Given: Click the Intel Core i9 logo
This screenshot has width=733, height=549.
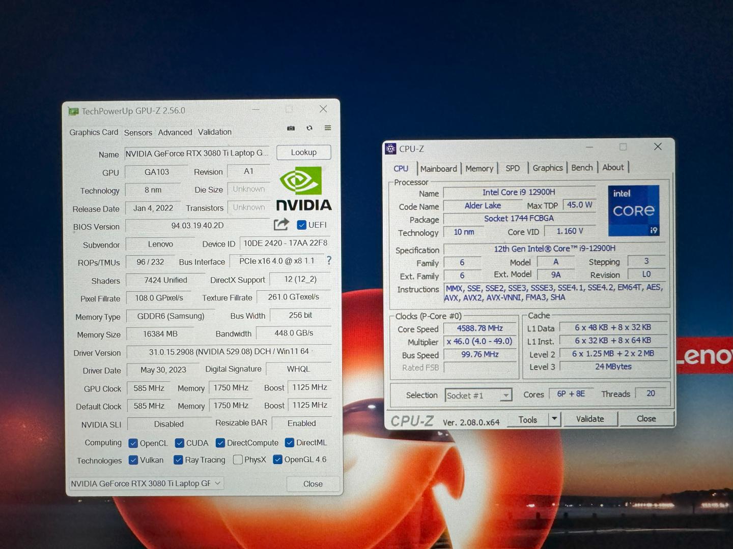Looking at the screenshot, I should (634, 210).
